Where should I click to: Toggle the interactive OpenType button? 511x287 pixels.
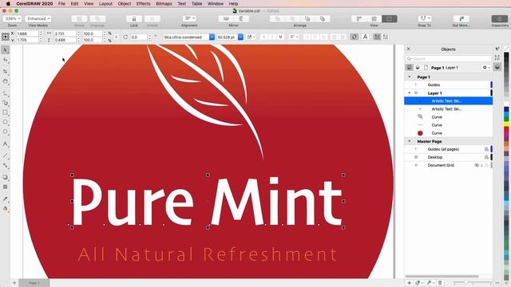pos(355,37)
